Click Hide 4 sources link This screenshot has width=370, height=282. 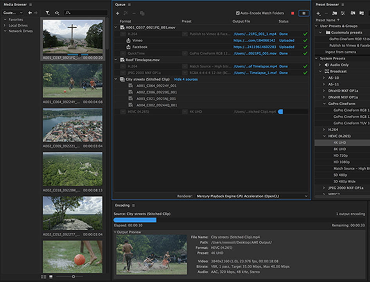point(186,79)
